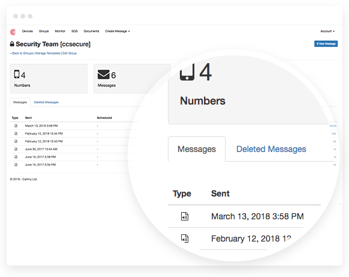Click the audio file icon beside magnified March 13
The width and height of the screenshot is (349, 277).
(185, 216)
